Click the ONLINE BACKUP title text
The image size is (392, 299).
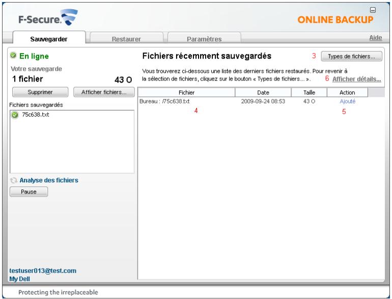pos(335,19)
